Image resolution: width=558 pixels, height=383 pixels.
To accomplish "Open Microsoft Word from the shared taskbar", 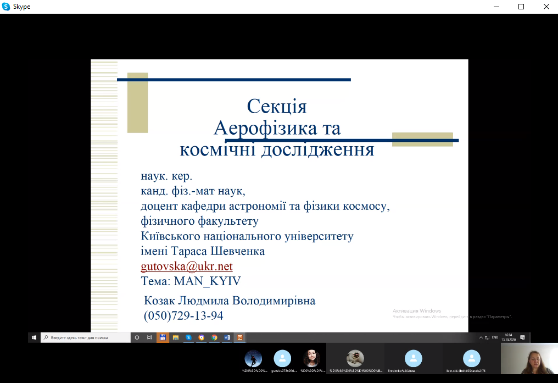I will click(227, 337).
